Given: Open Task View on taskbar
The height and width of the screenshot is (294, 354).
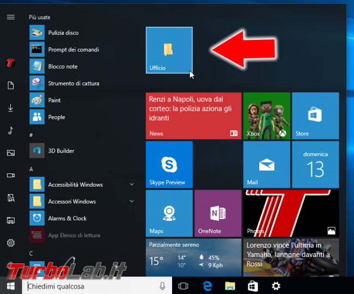Looking at the screenshot, I should (183, 286).
